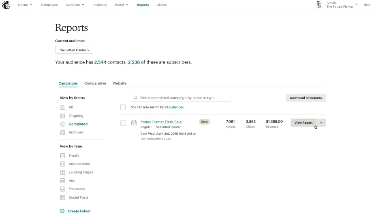Click the Ongoing status icon
This screenshot has height=216, width=376.
[62, 116]
